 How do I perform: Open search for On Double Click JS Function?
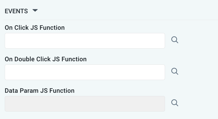point(175,71)
